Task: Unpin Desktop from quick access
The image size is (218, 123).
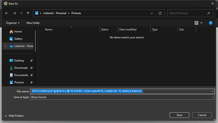Action: pos(31,61)
